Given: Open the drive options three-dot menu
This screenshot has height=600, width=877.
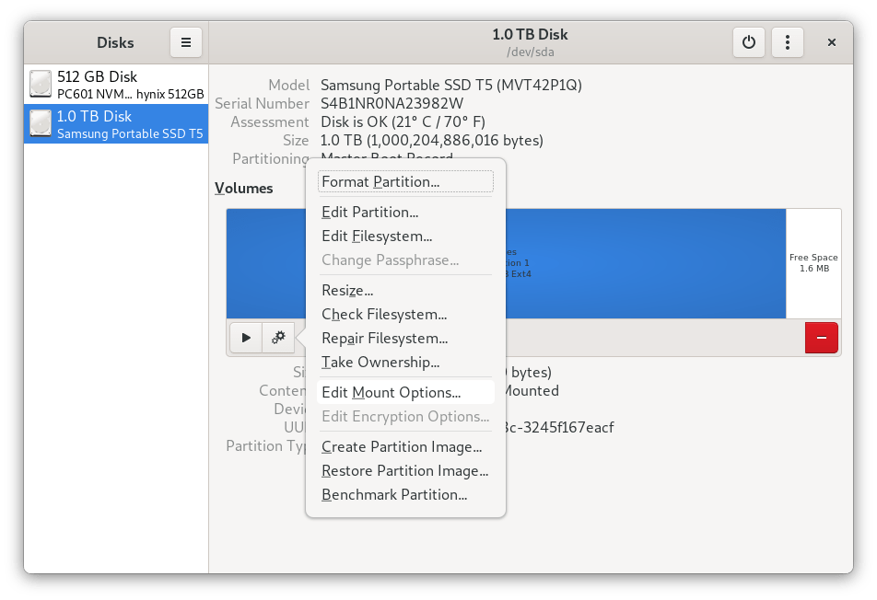Looking at the screenshot, I should tap(787, 42).
